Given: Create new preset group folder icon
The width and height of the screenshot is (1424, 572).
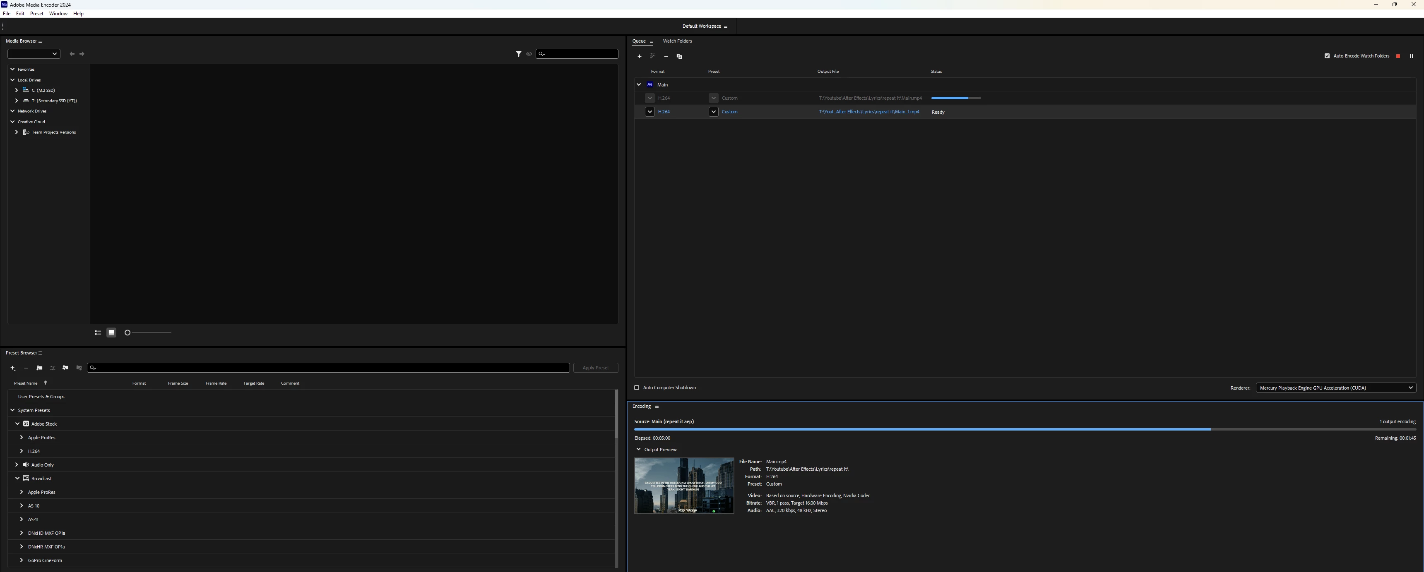Looking at the screenshot, I should point(39,368).
